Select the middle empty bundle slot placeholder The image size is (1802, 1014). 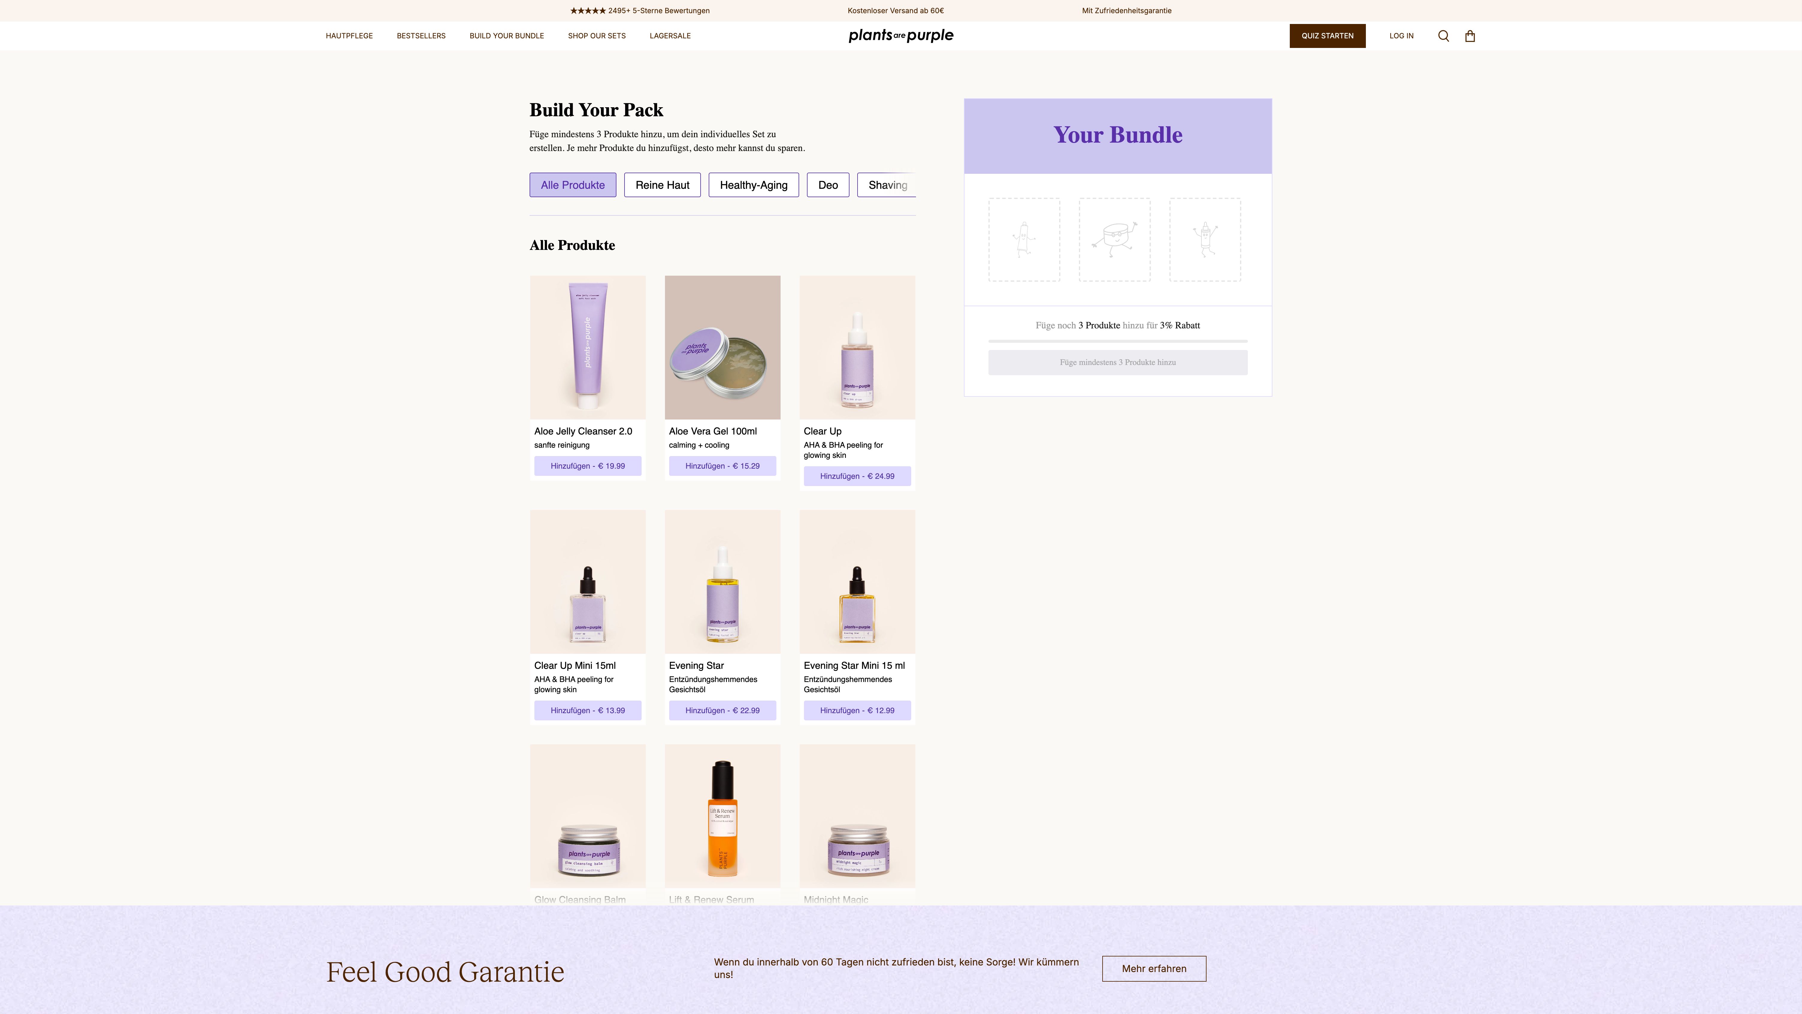click(x=1114, y=240)
